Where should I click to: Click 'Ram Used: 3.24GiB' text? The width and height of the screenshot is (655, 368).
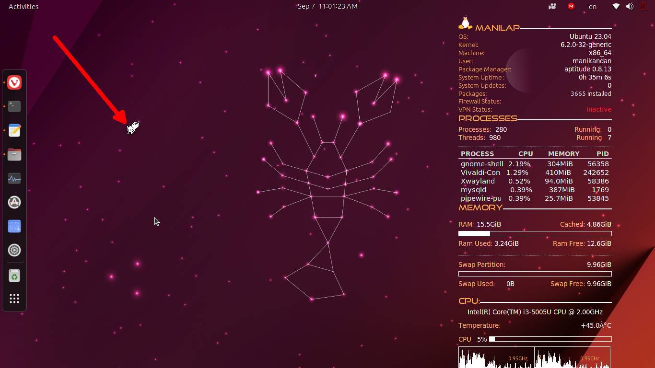pyautogui.click(x=489, y=243)
